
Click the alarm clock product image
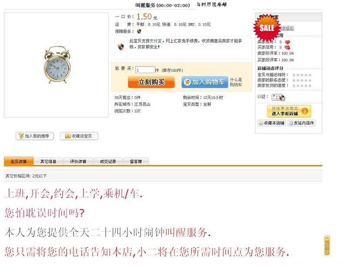point(57,64)
